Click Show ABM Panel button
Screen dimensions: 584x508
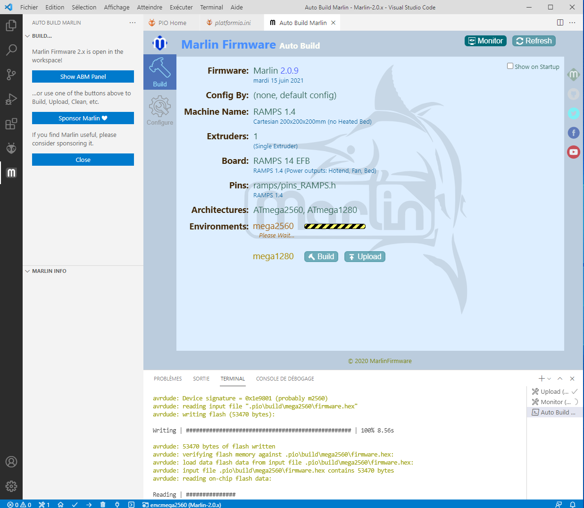click(83, 76)
